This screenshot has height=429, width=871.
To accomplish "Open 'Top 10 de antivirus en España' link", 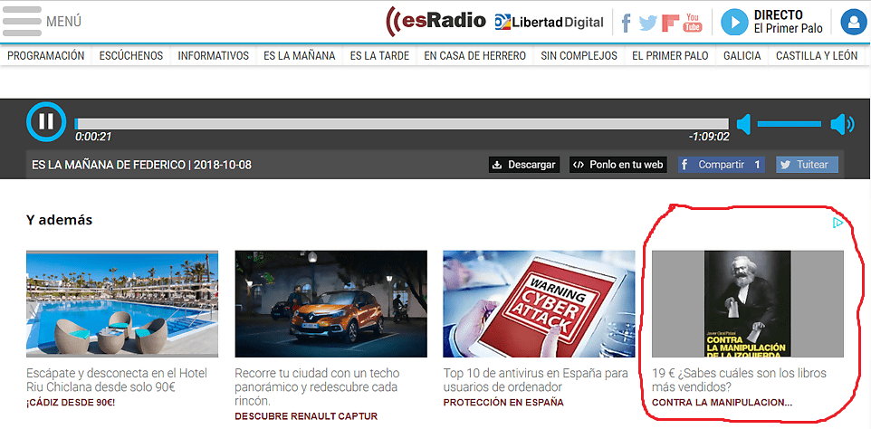I will point(536,379).
